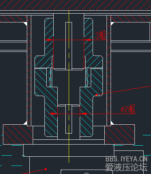Select left red-hatched bottom flange block
The image size is (151, 174).
click(18, 134)
